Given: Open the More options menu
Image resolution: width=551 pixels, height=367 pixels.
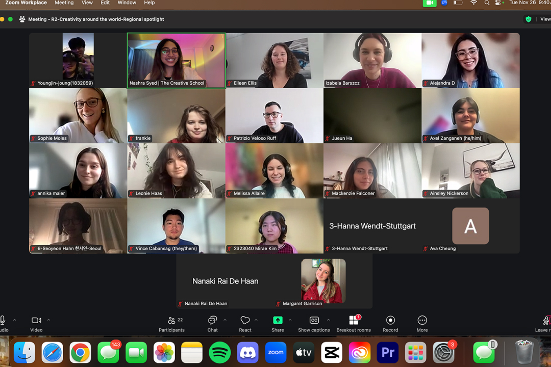Looking at the screenshot, I should (422, 324).
